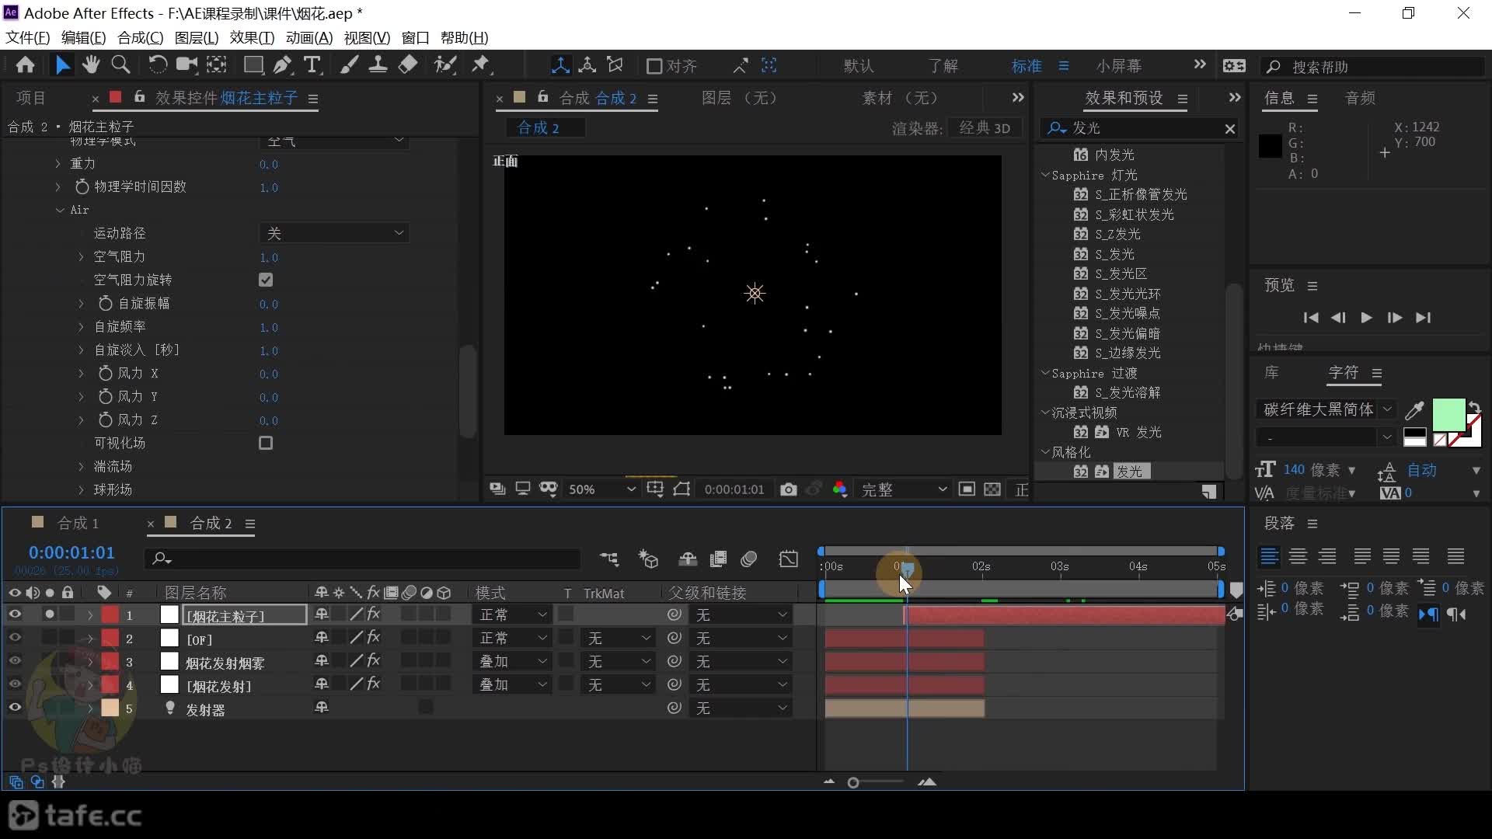Select the Zoom magnifier tool
Screen dimensions: 1492x839
pos(120,65)
